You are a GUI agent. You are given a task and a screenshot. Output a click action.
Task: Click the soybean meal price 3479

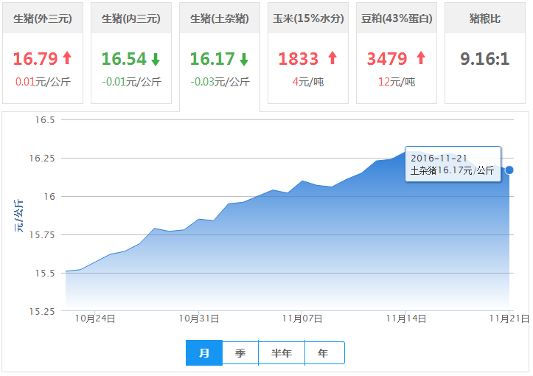coord(387,59)
